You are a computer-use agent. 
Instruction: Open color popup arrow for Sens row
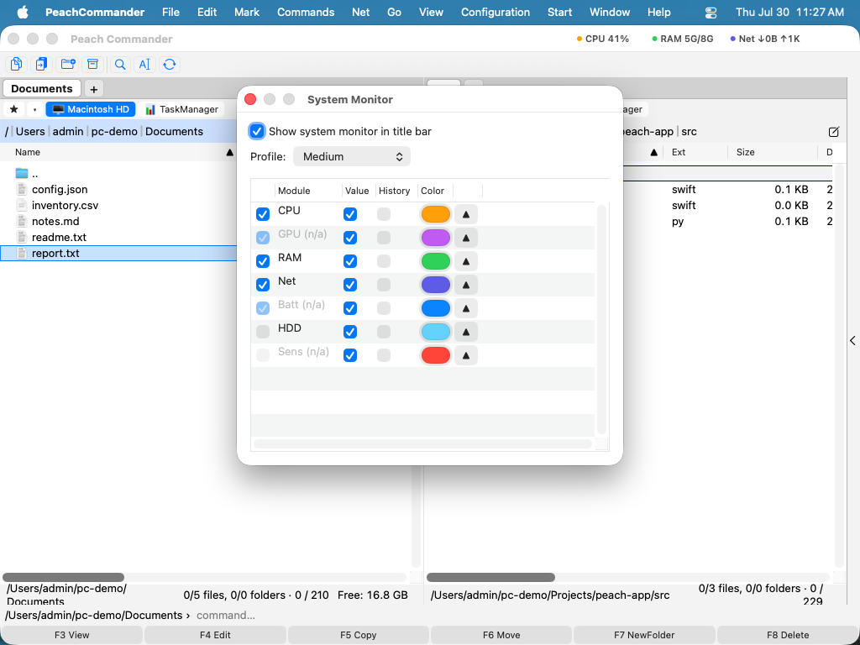click(465, 356)
